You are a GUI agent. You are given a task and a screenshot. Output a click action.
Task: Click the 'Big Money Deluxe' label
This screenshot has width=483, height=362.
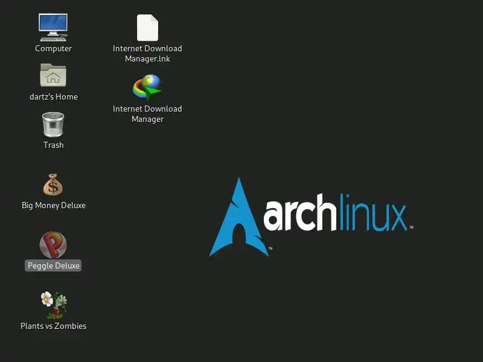point(54,205)
